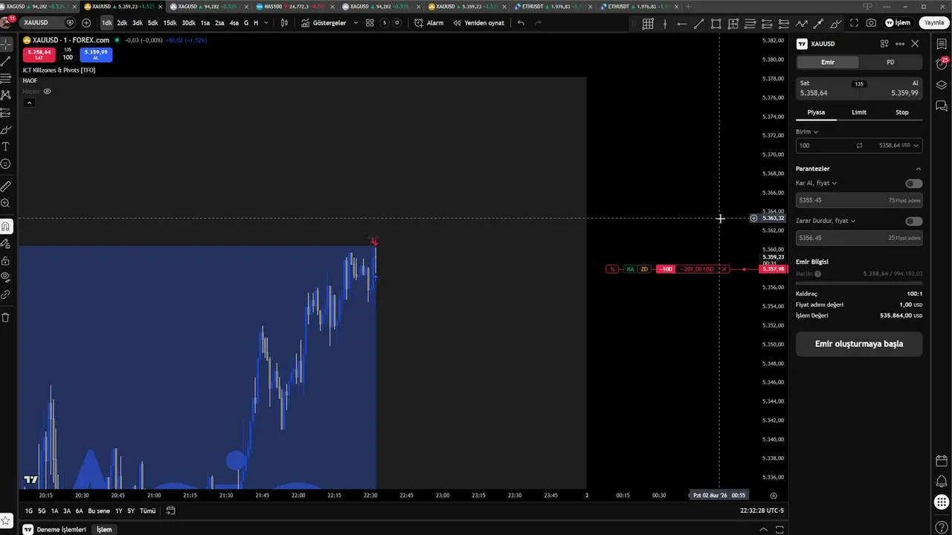
Task: Select the trend line drawing tool in left sidebar
Action: tap(5, 61)
